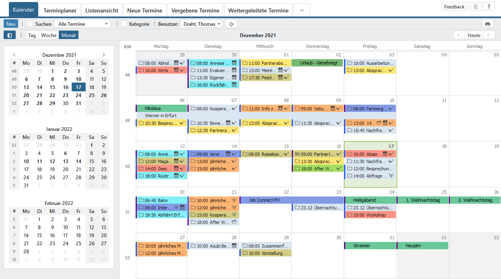Switch to Woche view

tap(49, 35)
